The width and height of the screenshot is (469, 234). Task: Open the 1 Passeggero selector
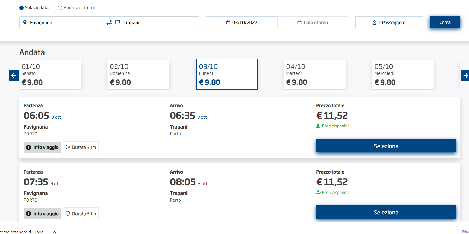[x=389, y=23]
